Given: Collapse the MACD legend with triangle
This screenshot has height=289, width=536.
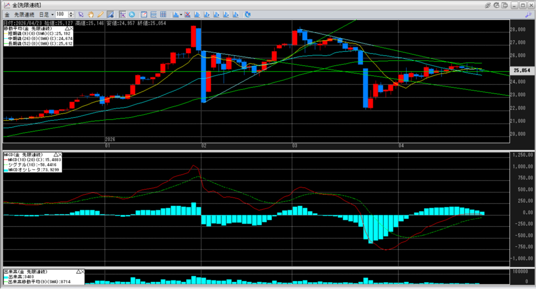Looking at the screenshot, I should pos(55,155).
